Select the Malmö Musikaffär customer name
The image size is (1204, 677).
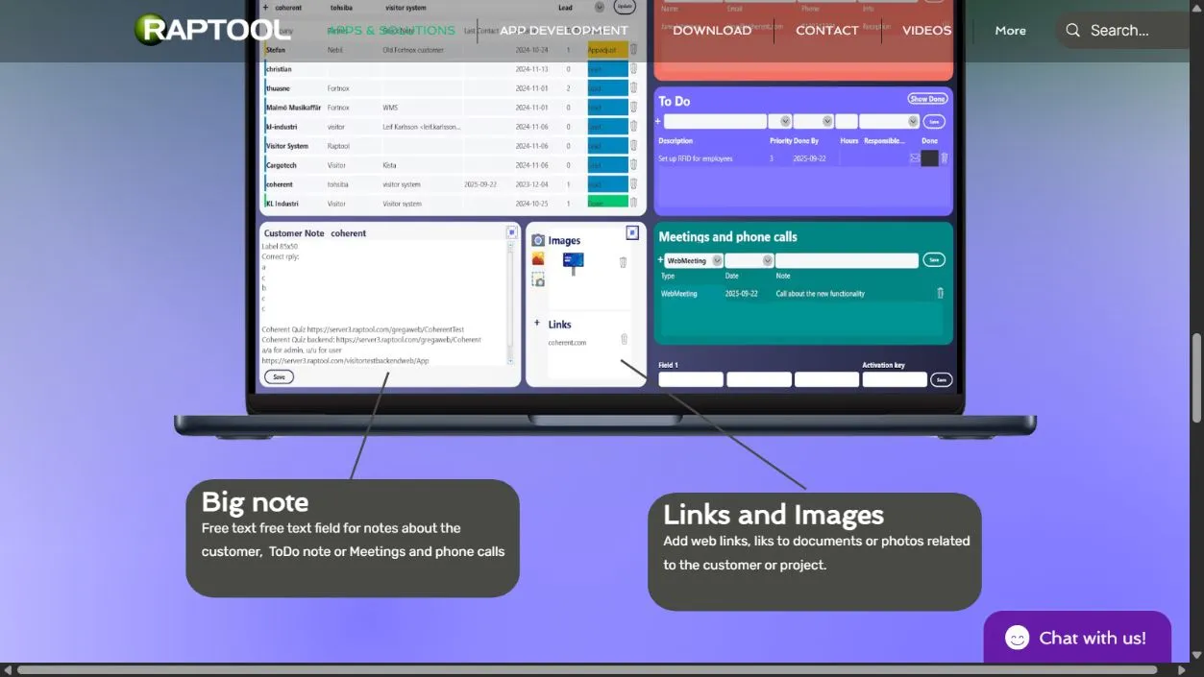point(293,108)
